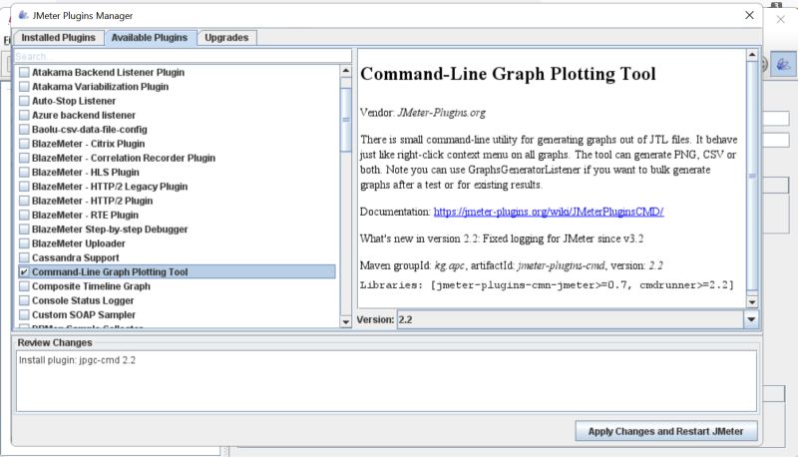Select the Available Plugins tab
This screenshot has height=457, width=798.
tap(150, 38)
